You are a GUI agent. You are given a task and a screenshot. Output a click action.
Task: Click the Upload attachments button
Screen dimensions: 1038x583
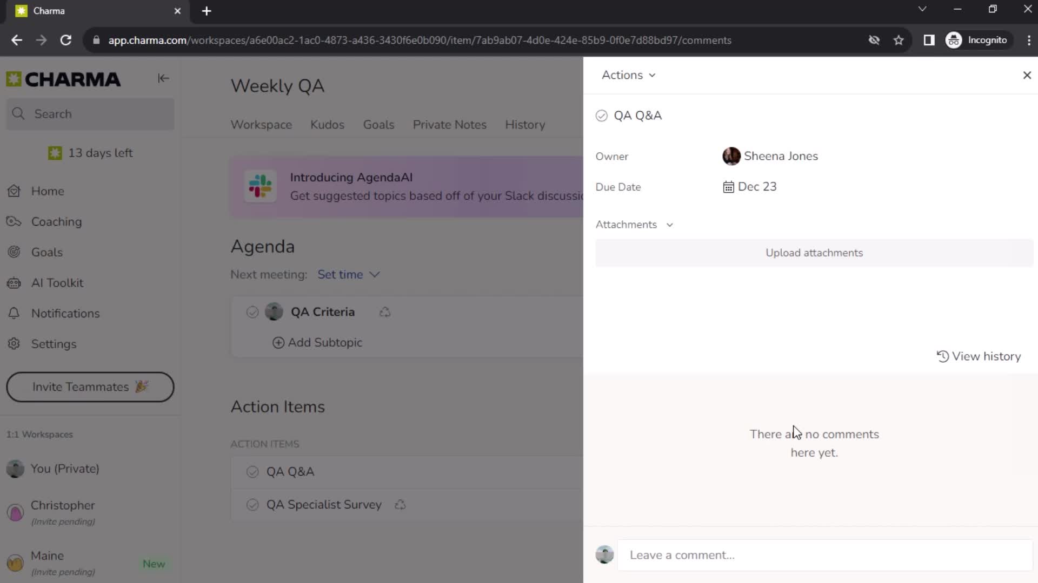[x=814, y=253]
